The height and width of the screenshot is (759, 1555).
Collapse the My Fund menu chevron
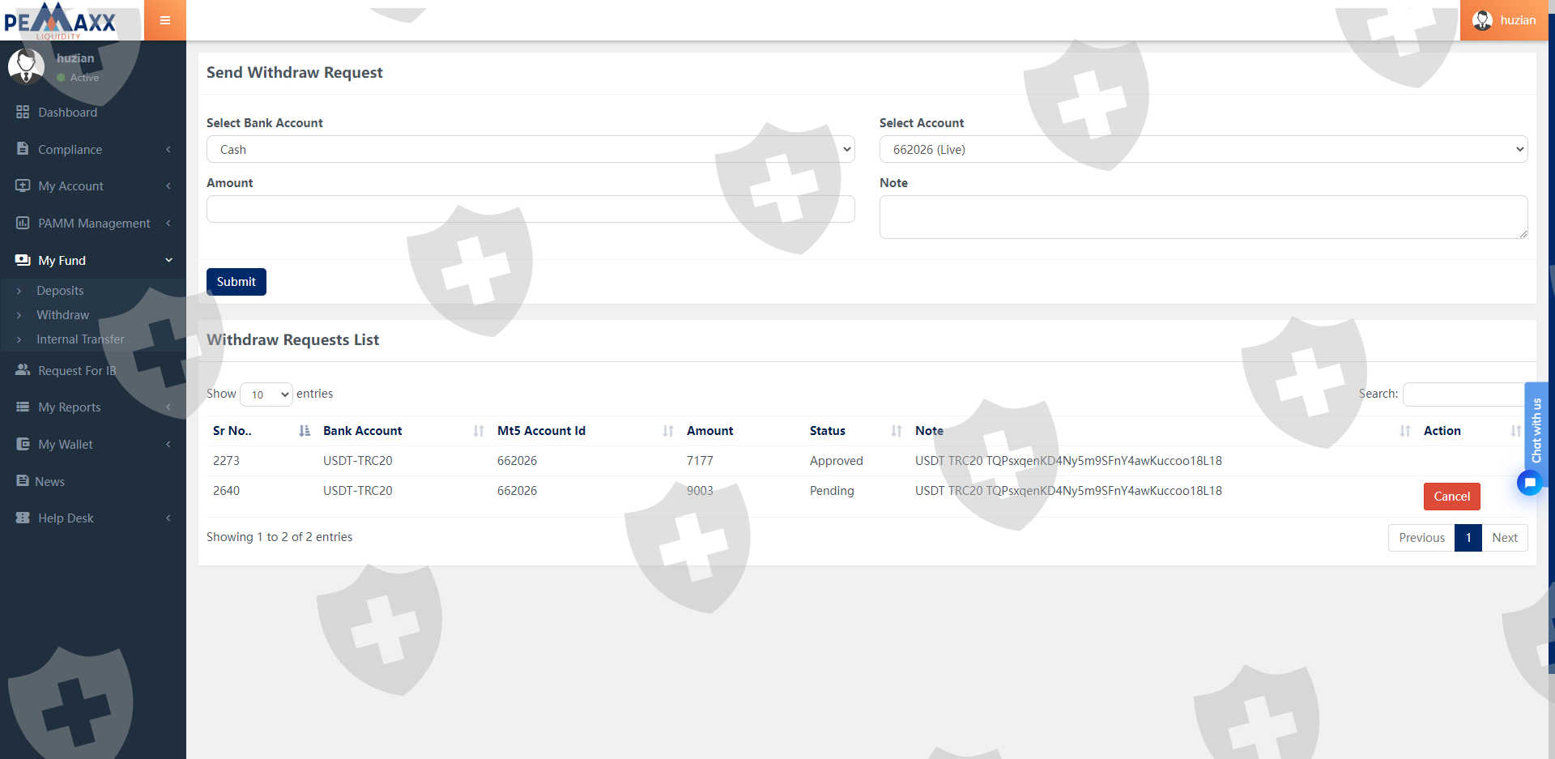168,260
